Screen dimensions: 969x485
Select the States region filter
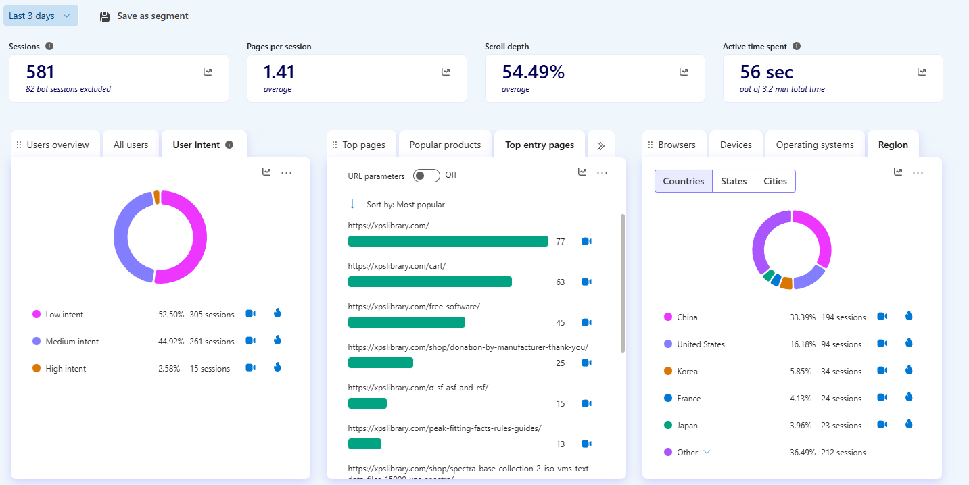click(734, 181)
